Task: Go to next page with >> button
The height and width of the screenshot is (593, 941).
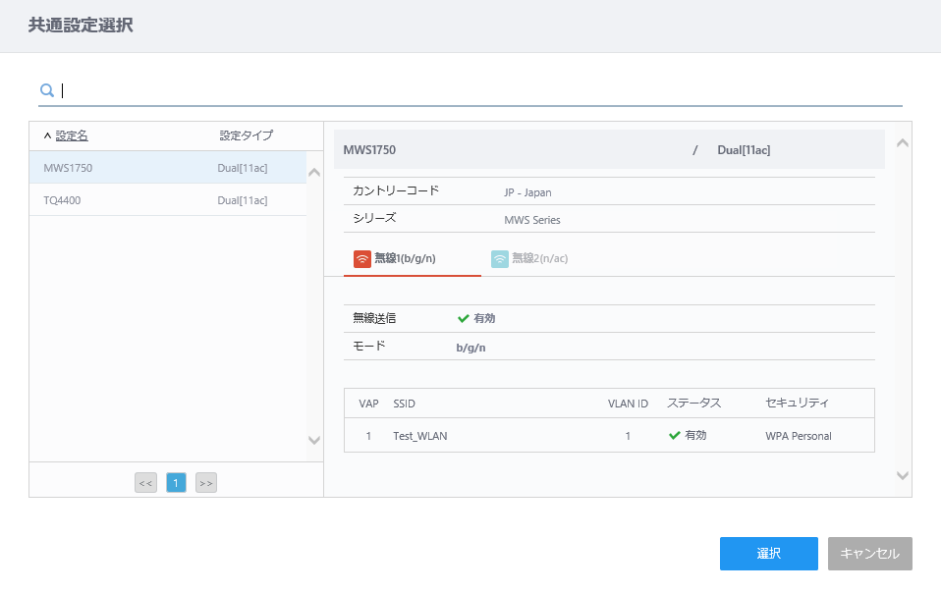Action: tap(206, 483)
